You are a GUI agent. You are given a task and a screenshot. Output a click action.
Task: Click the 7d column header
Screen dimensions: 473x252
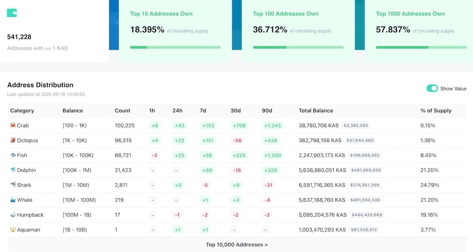pyautogui.click(x=203, y=111)
